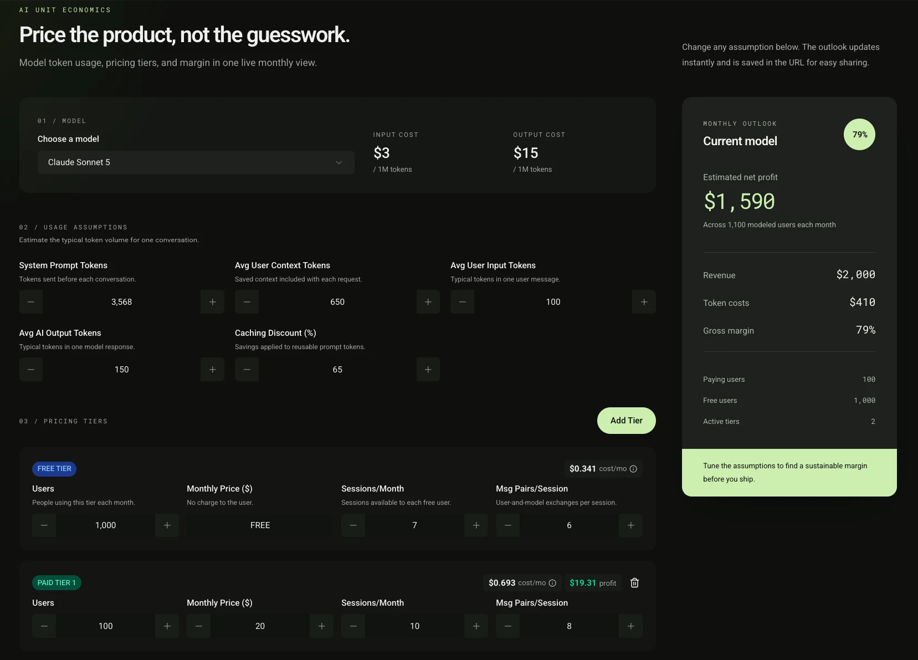This screenshot has width=918, height=660.
Task: Increase Caching Discount percentage
Action: (x=428, y=370)
